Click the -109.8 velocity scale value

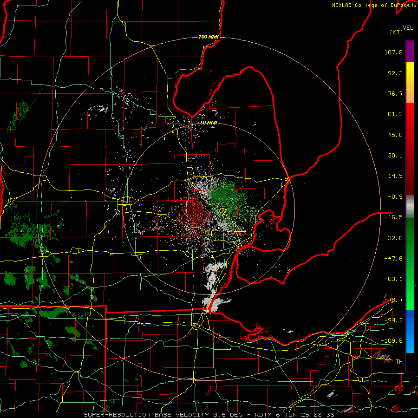(392, 341)
